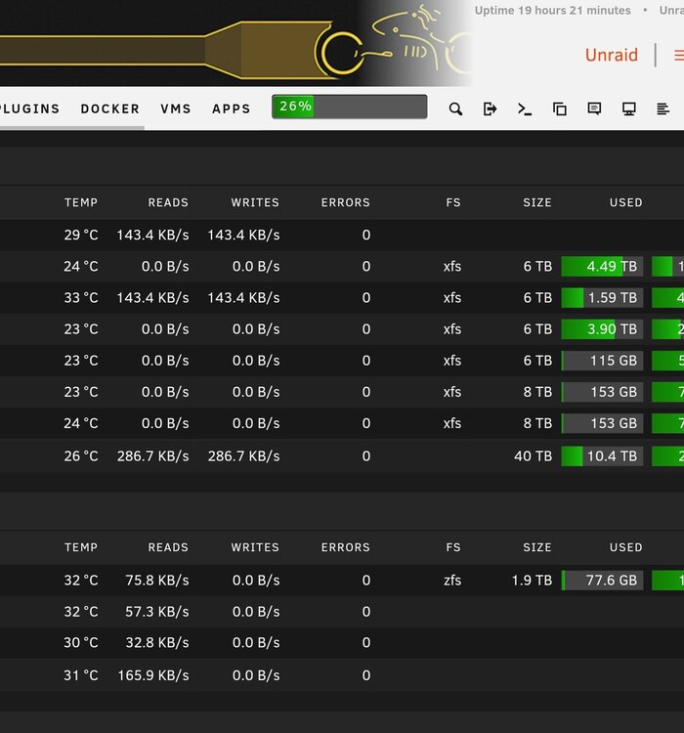Click the 29 °C temperature cell

click(x=81, y=235)
